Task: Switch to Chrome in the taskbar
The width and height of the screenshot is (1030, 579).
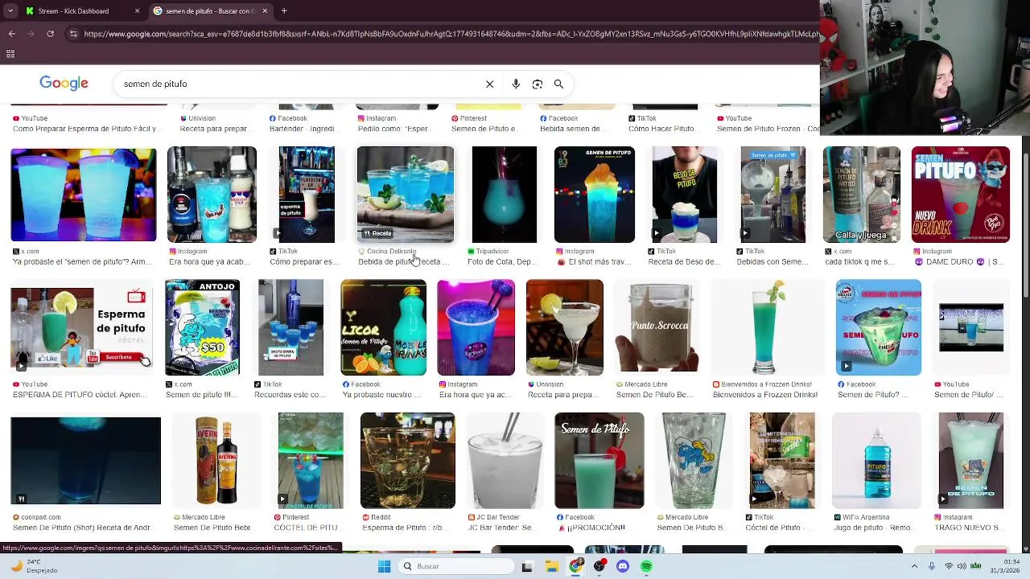Action: [575, 566]
